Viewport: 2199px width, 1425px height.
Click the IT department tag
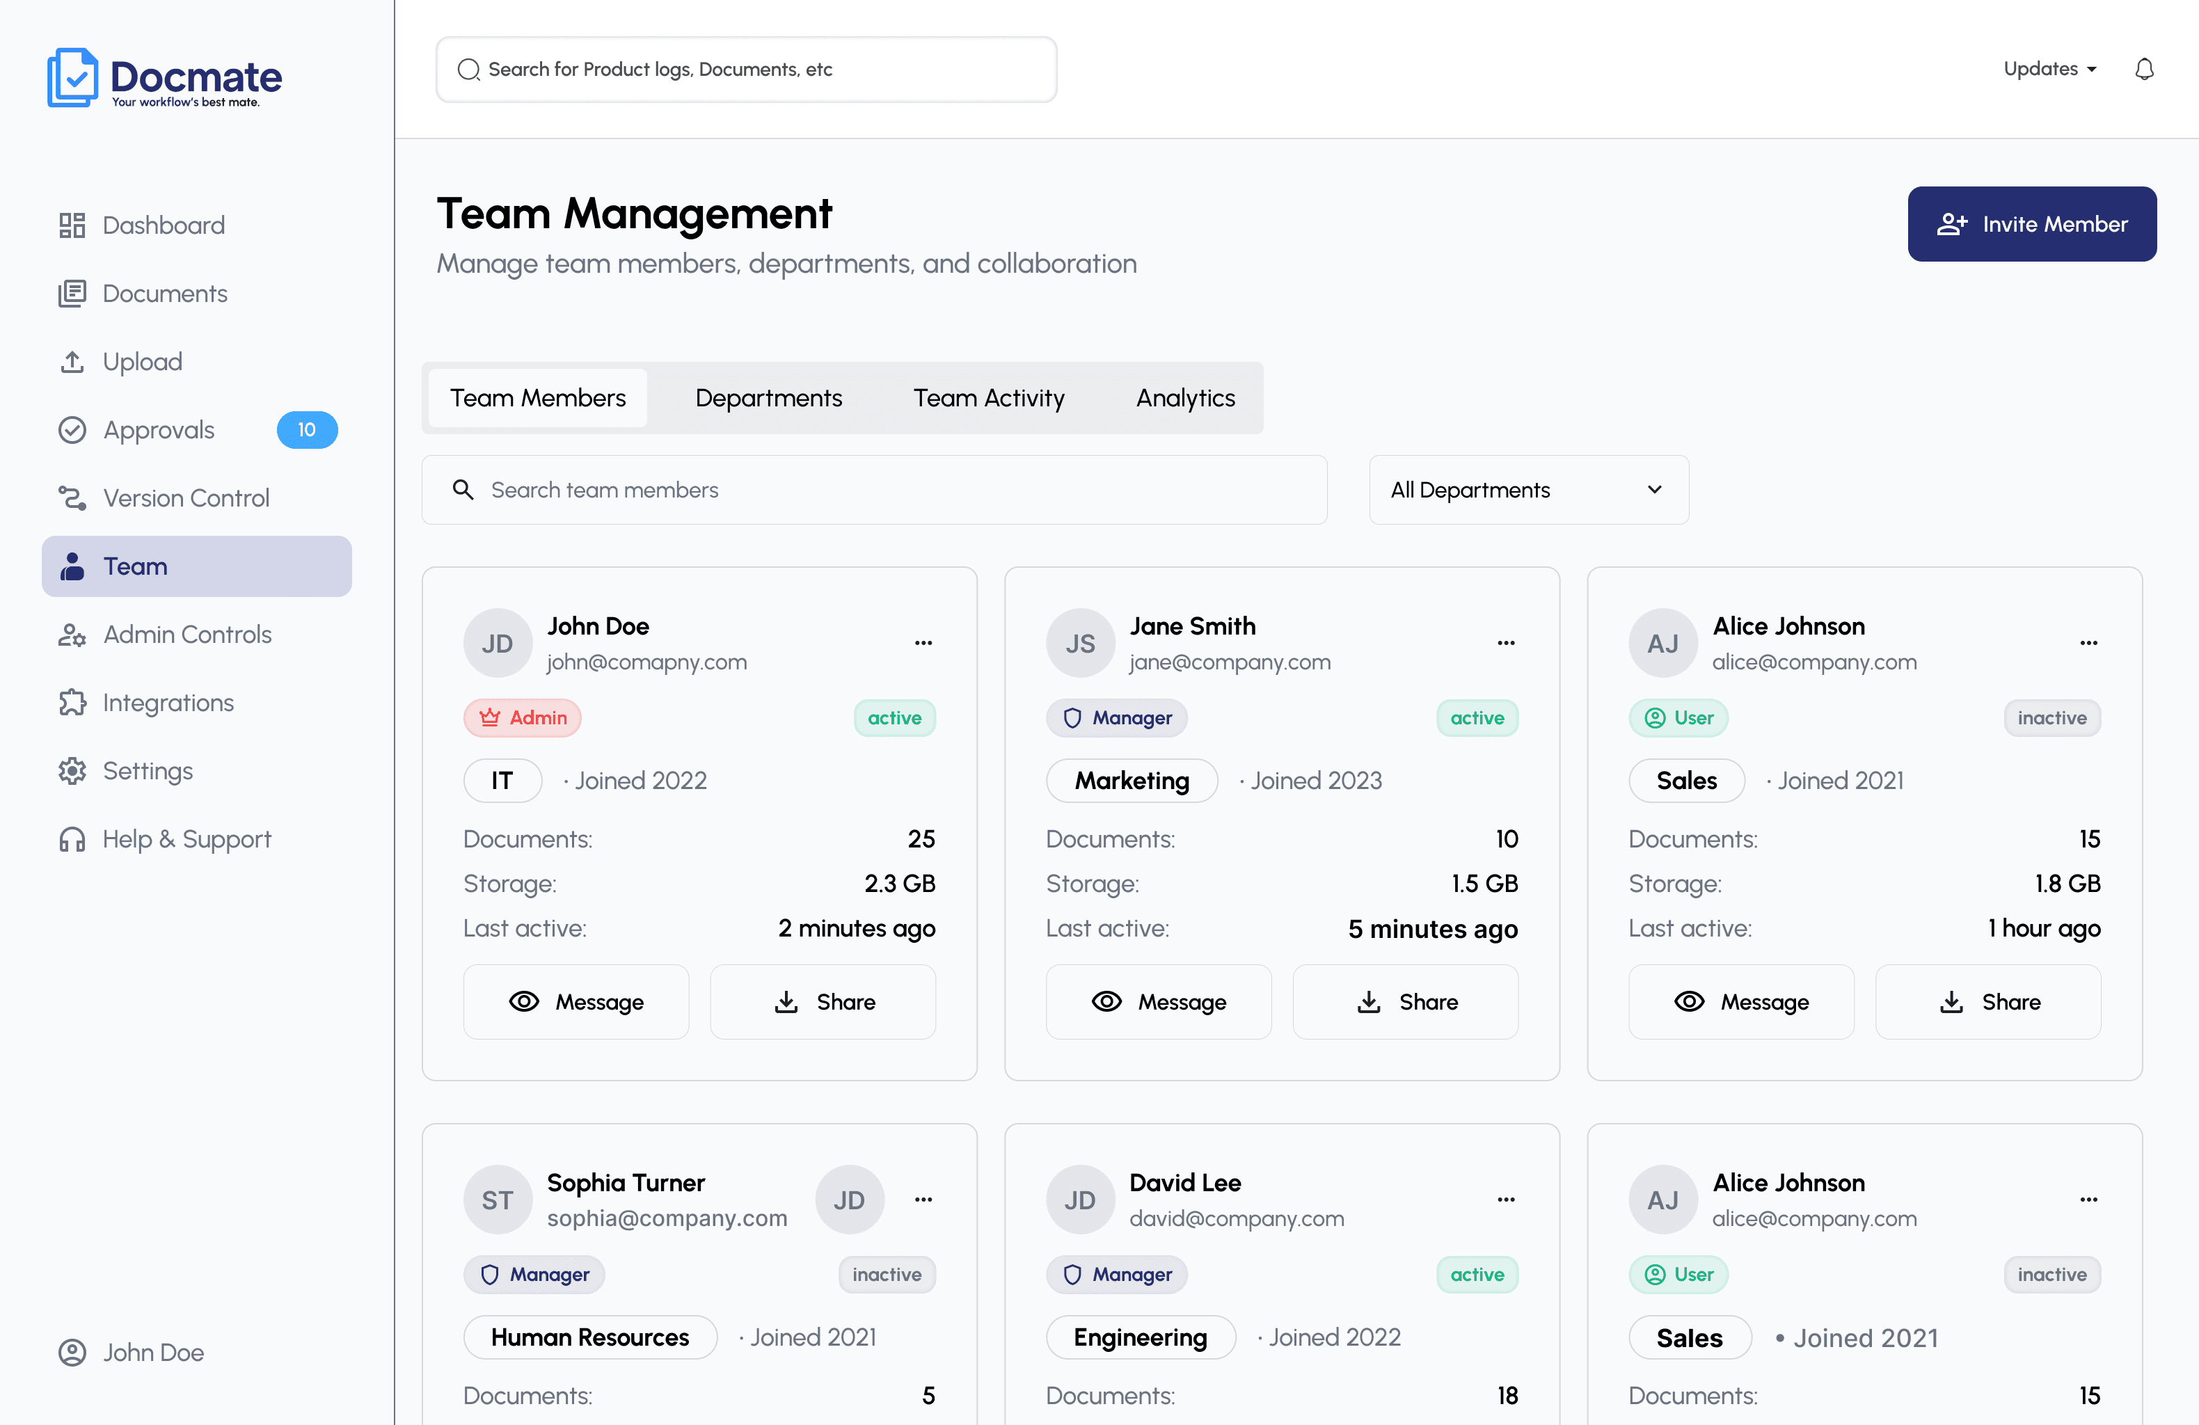[x=502, y=781]
